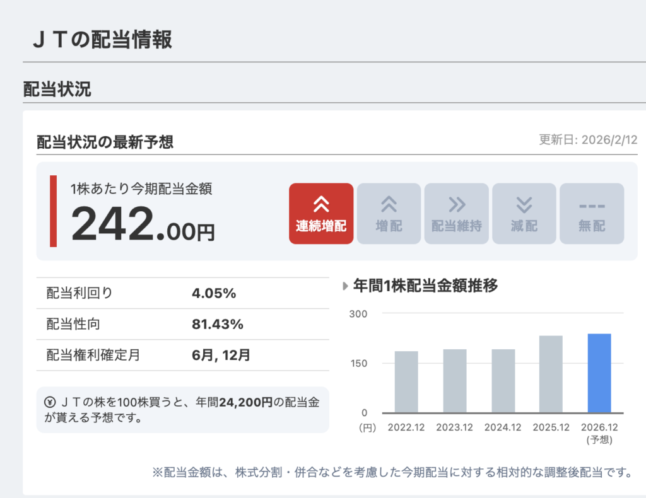Click the double down-chevron icon in 減配
The image size is (646, 498).
[524, 204]
